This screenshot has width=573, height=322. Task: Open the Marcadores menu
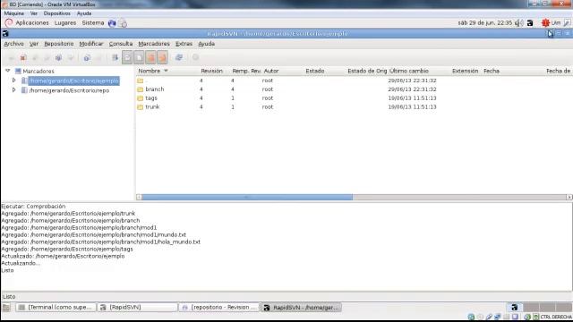click(154, 44)
